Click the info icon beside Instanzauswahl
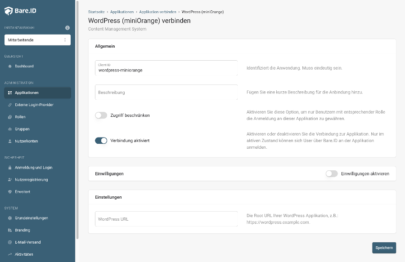This screenshot has height=262, width=405. (67, 28)
